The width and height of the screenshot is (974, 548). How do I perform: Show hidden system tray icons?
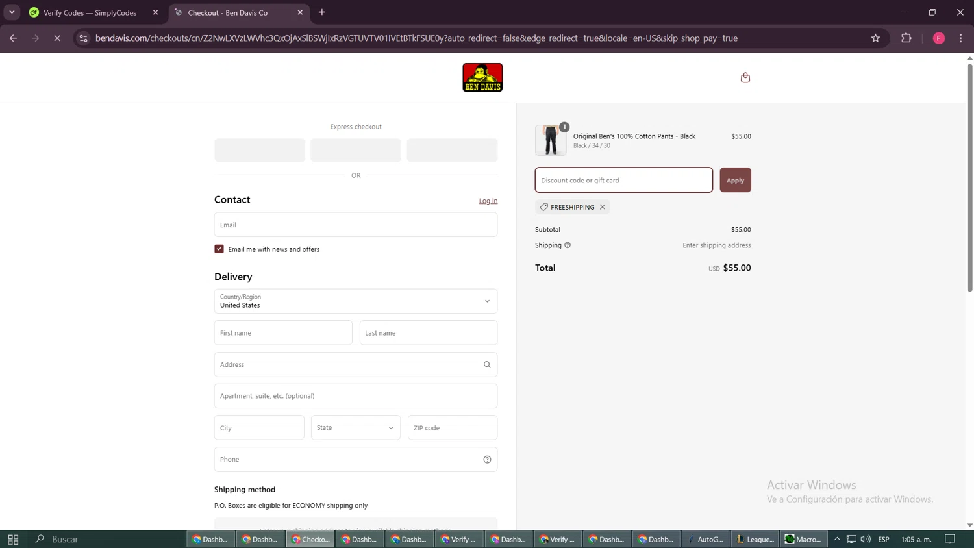click(x=837, y=539)
